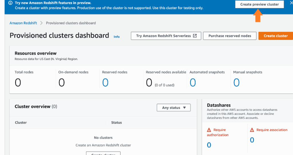Open the Manual snapshots count link
The image size is (293, 155).
coord(236,82)
